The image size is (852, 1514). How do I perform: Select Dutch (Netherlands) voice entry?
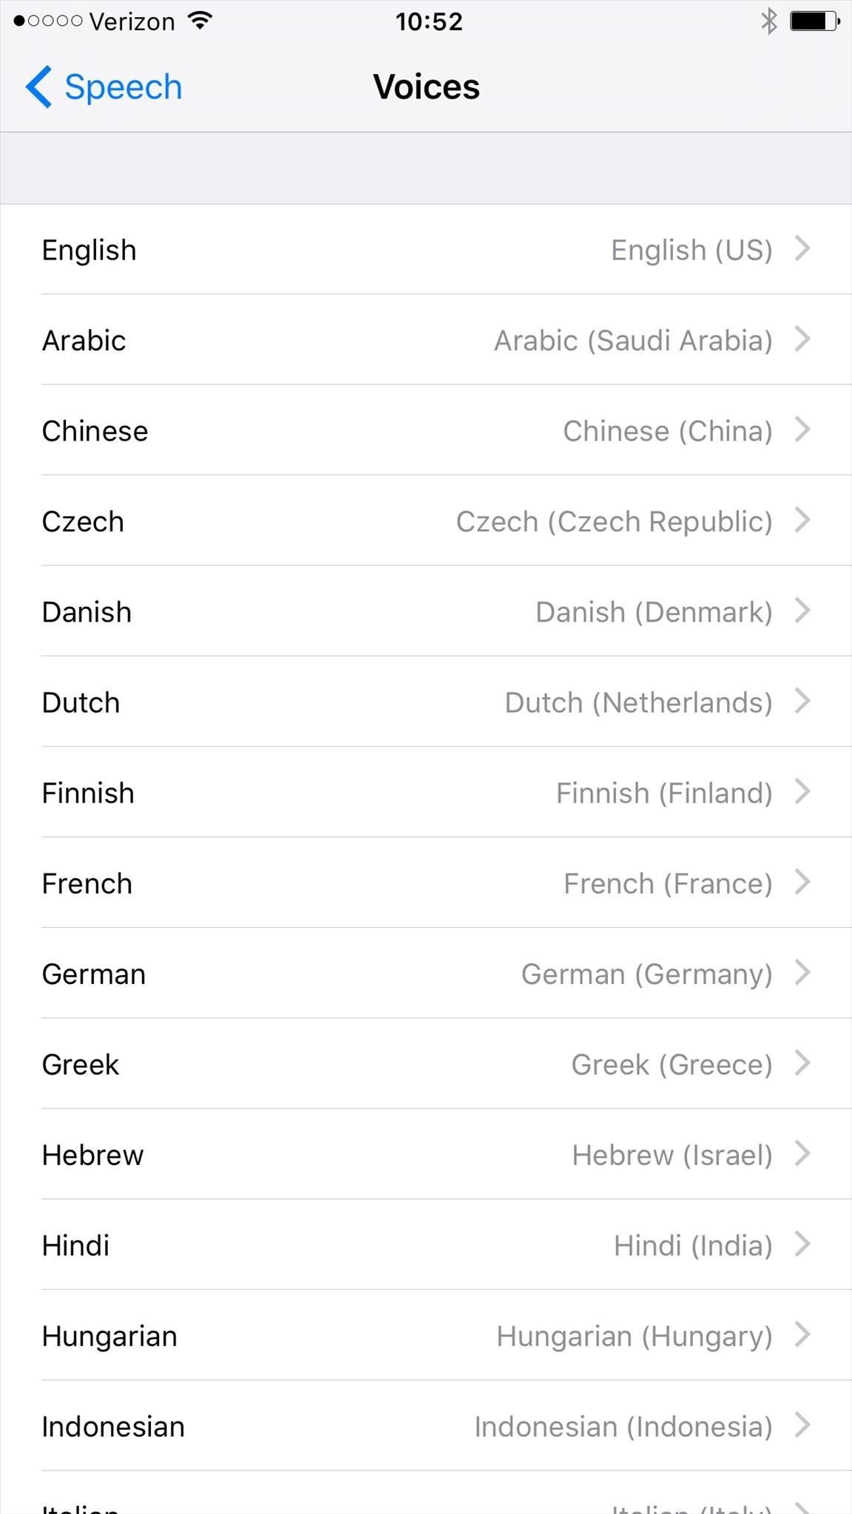[x=638, y=702]
